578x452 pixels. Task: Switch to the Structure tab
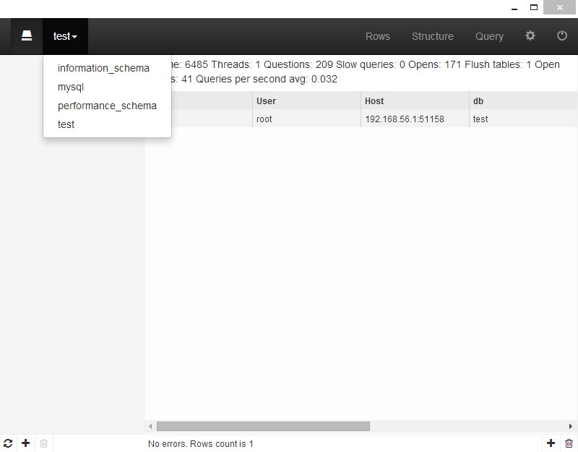coord(433,36)
